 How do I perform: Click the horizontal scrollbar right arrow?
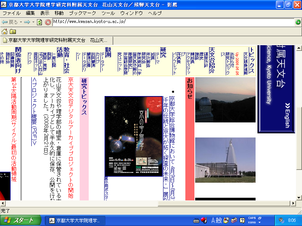293,203
